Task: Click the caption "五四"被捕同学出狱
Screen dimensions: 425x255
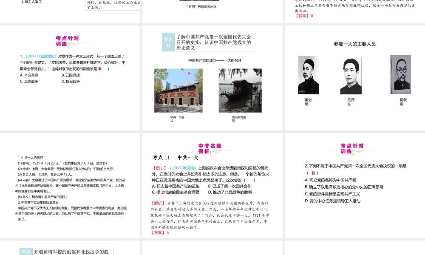Action: coord(201,6)
